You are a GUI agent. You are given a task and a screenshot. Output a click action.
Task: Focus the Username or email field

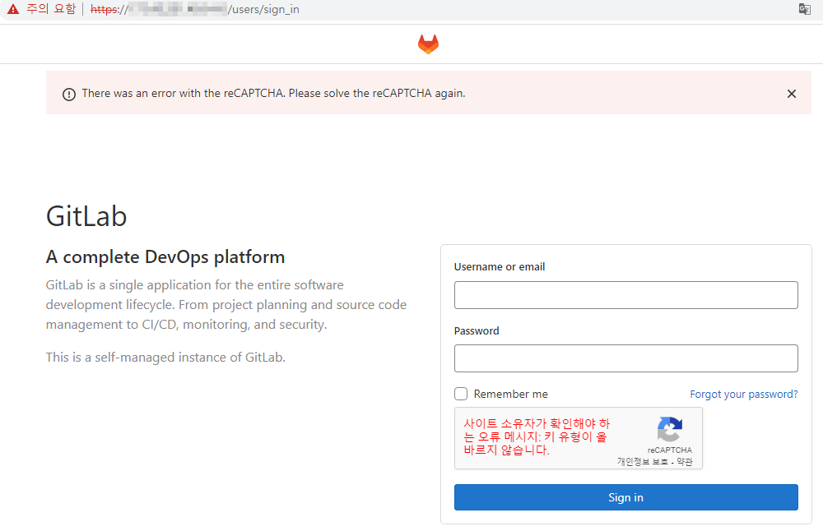coord(625,295)
